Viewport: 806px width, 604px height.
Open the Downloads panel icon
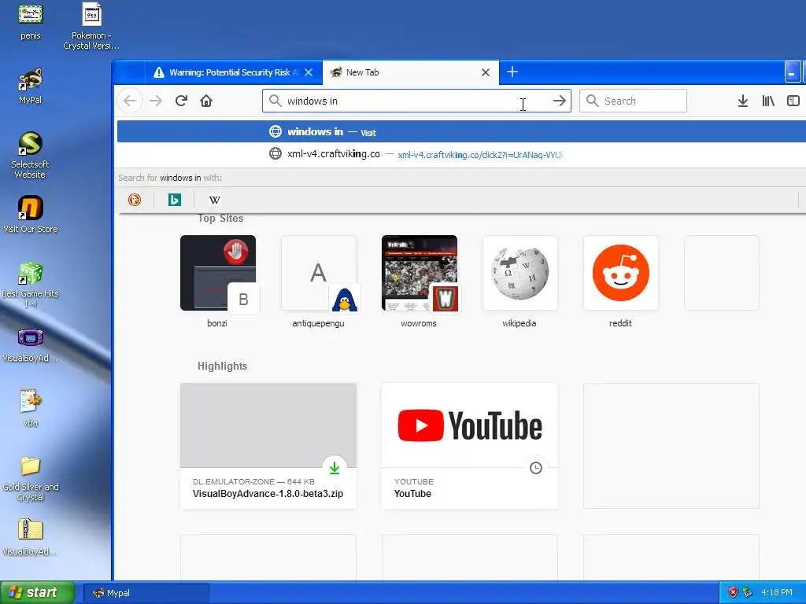tap(743, 101)
